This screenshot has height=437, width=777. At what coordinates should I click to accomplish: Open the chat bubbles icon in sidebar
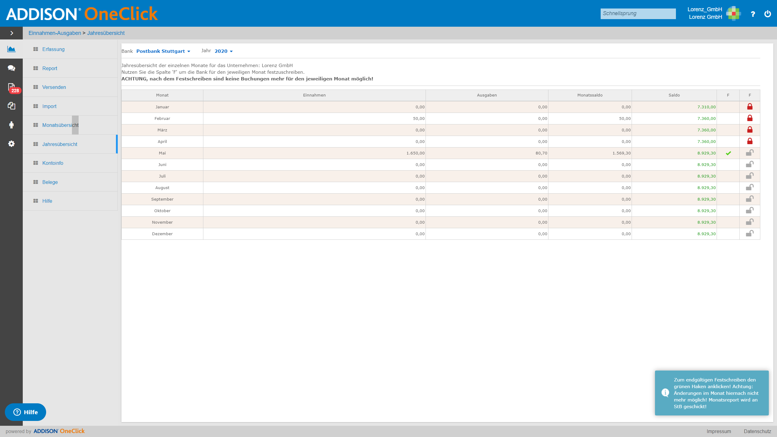point(12,68)
